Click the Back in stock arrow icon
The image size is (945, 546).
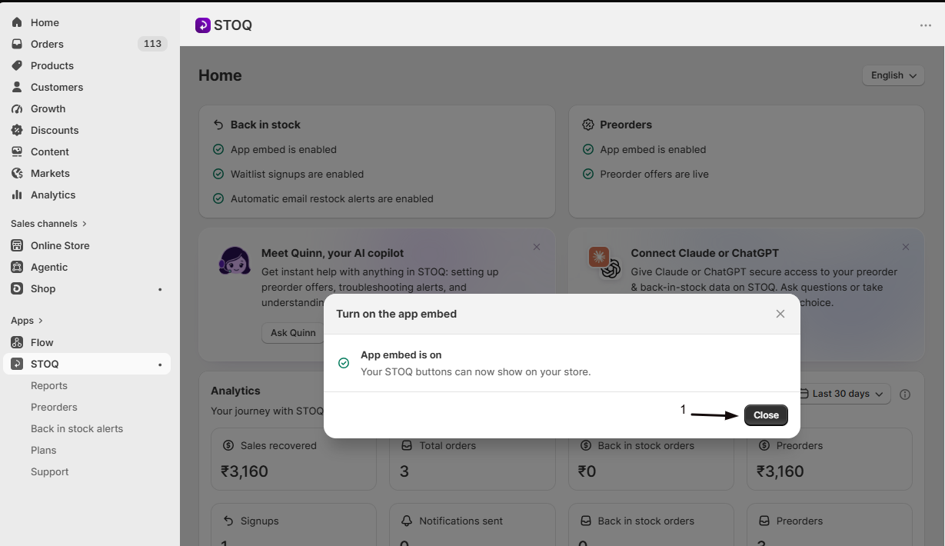click(218, 125)
